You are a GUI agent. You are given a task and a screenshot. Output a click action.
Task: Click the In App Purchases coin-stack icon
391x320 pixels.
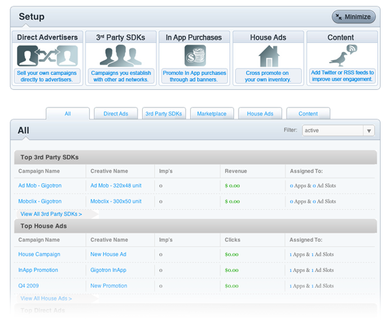[194, 55]
